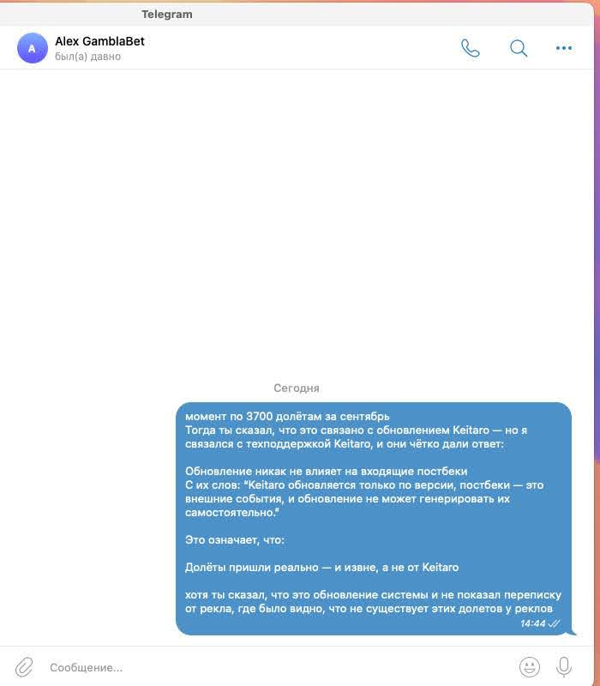The width and height of the screenshot is (600, 686).
Task: Open the emoji smiley picker
Action: coord(529,667)
